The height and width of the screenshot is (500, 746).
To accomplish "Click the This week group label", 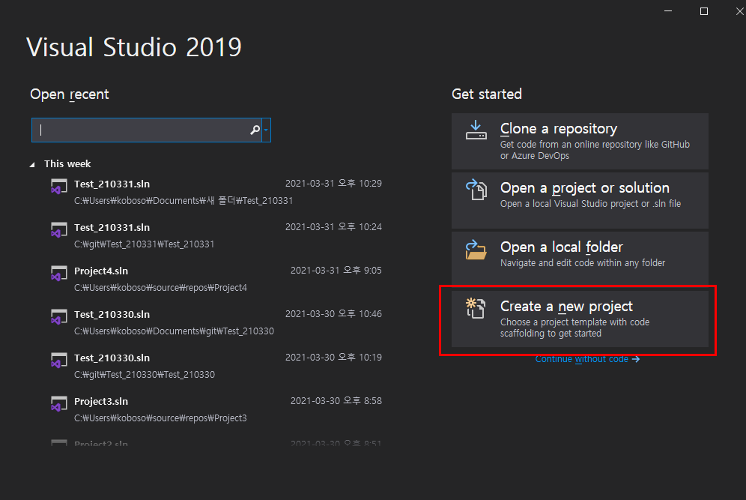I will pyautogui.click(x=67, y=164).
